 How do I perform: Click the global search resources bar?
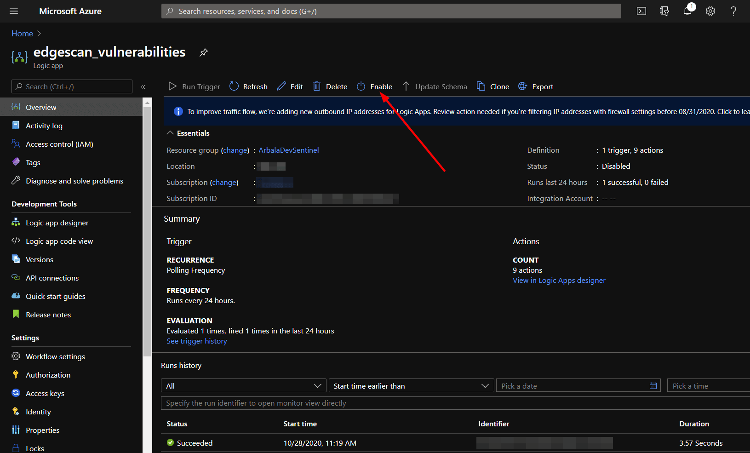click(x=391, y=11)
